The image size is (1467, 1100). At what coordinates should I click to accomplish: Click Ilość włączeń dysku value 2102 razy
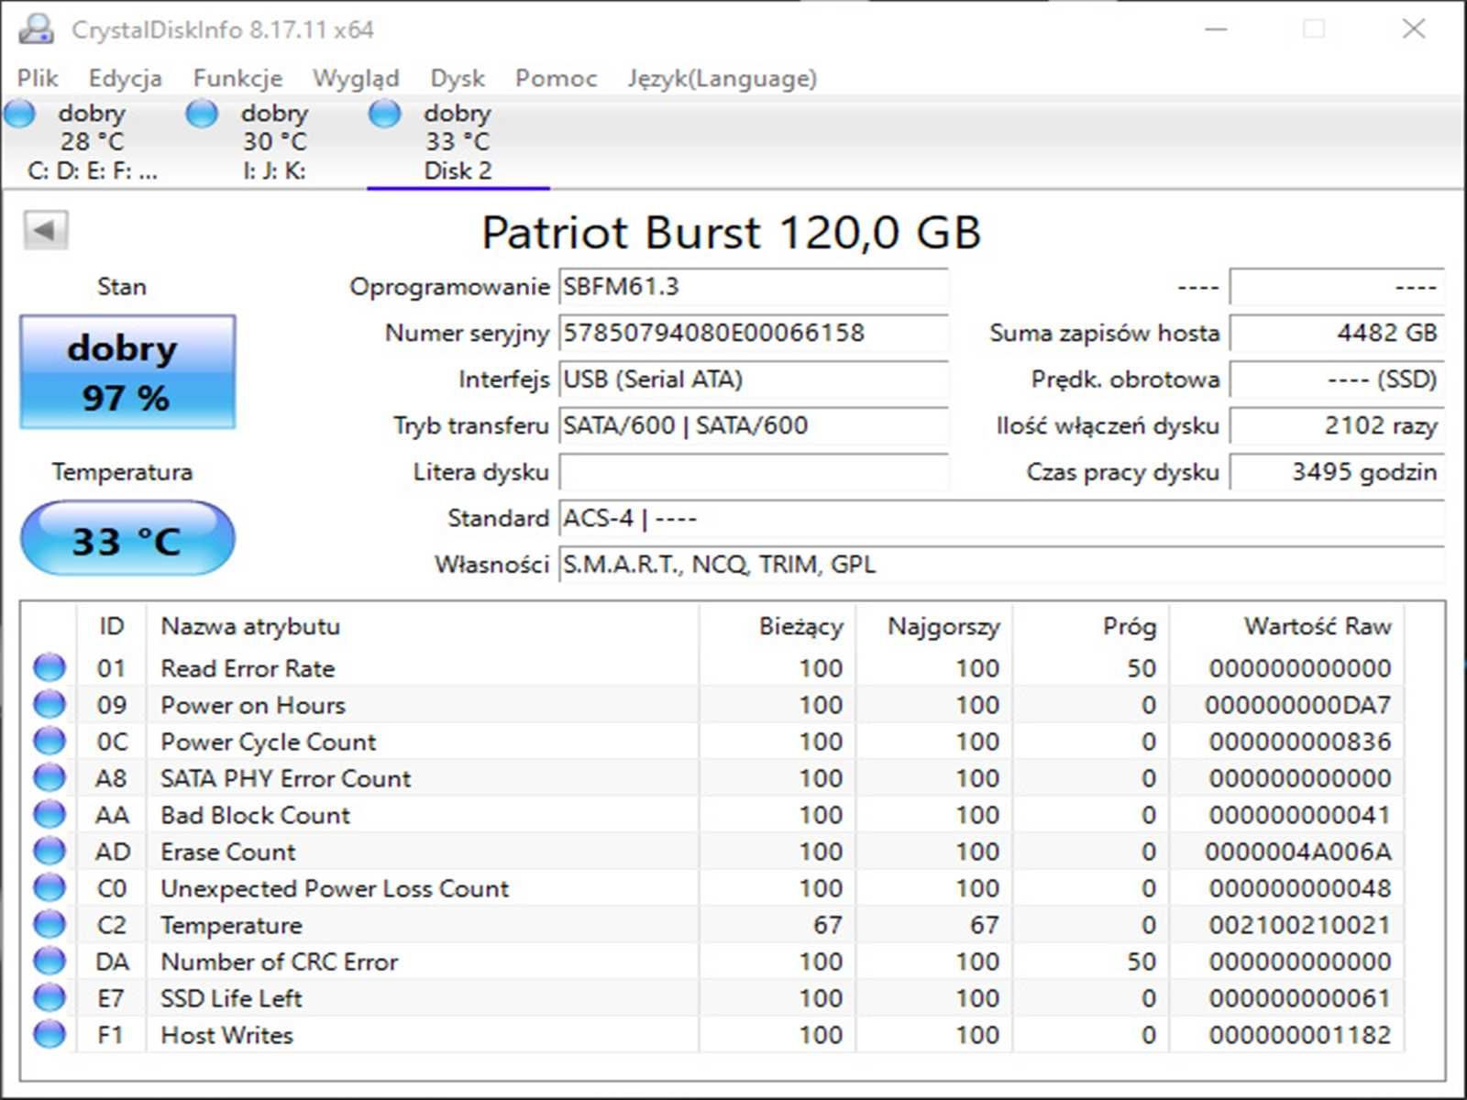(x=1338, y=425)
